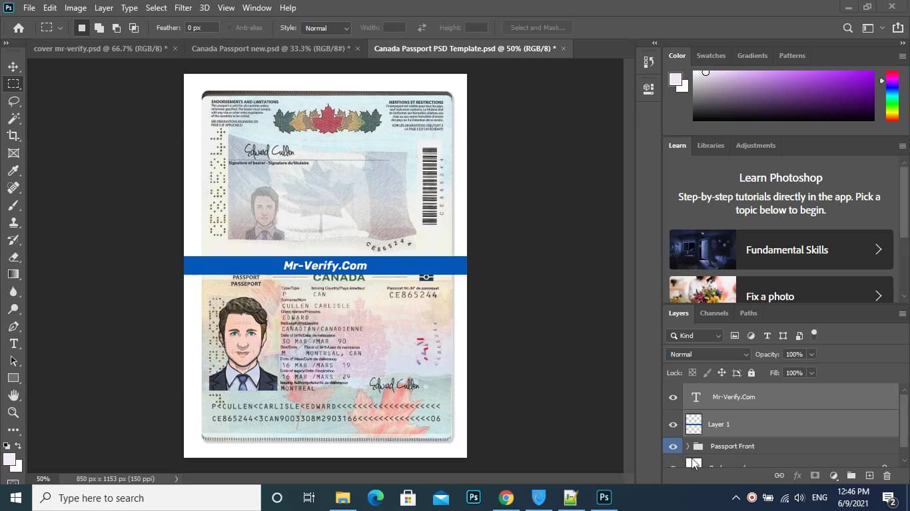Select the Gradient tool
The width and height of the screenshot is (910, 511).
(13, 274)
